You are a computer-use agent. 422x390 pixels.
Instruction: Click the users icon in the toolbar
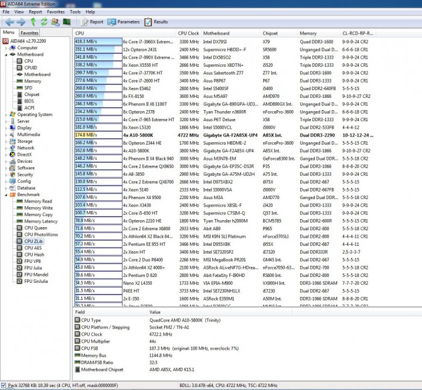click(56, 22)
